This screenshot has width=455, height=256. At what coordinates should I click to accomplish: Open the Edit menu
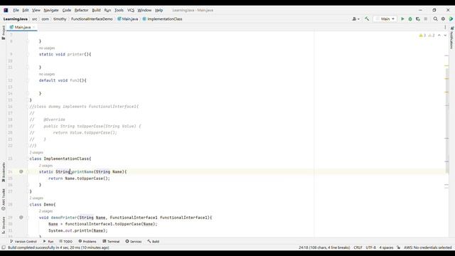[26, 10]
